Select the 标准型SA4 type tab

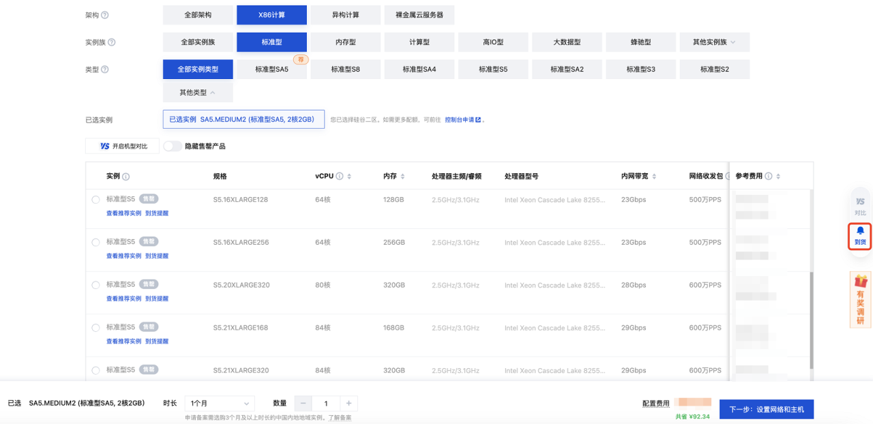coord(419,69)
